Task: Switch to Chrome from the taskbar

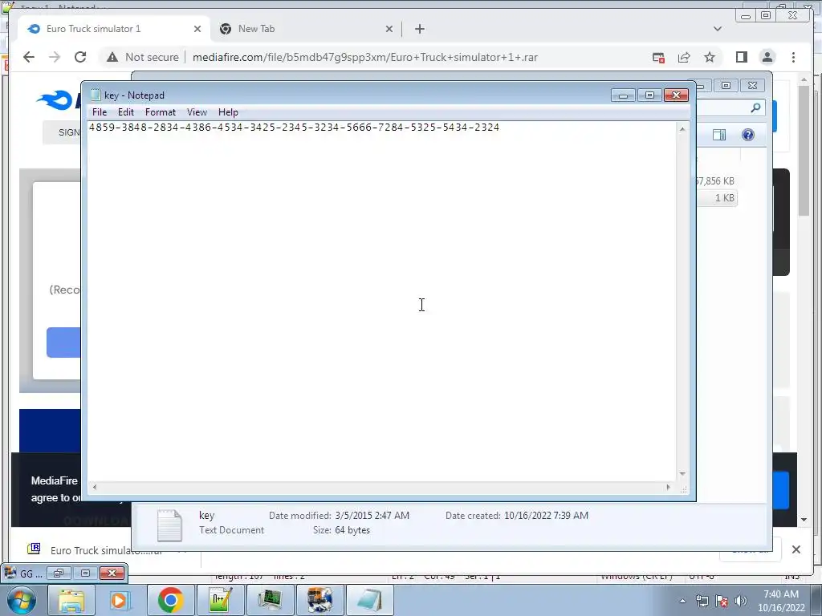Action: pos(170,600)
